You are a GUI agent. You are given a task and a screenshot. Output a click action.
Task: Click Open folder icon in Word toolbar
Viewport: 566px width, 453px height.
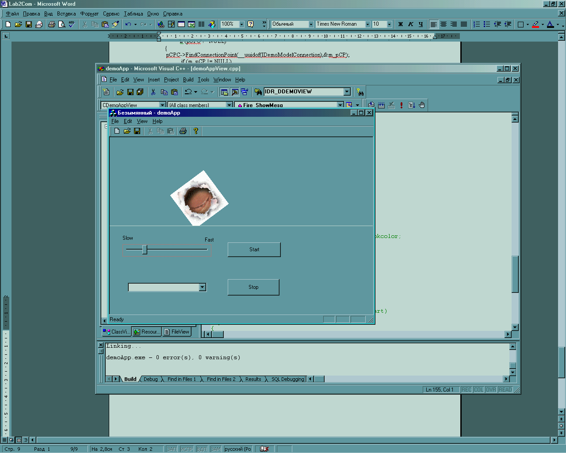18,24
